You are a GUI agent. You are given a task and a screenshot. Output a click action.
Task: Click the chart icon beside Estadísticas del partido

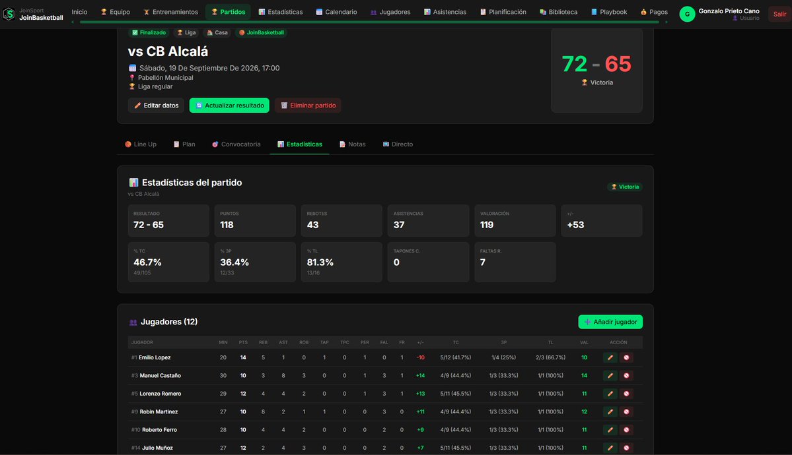point(133,183)
